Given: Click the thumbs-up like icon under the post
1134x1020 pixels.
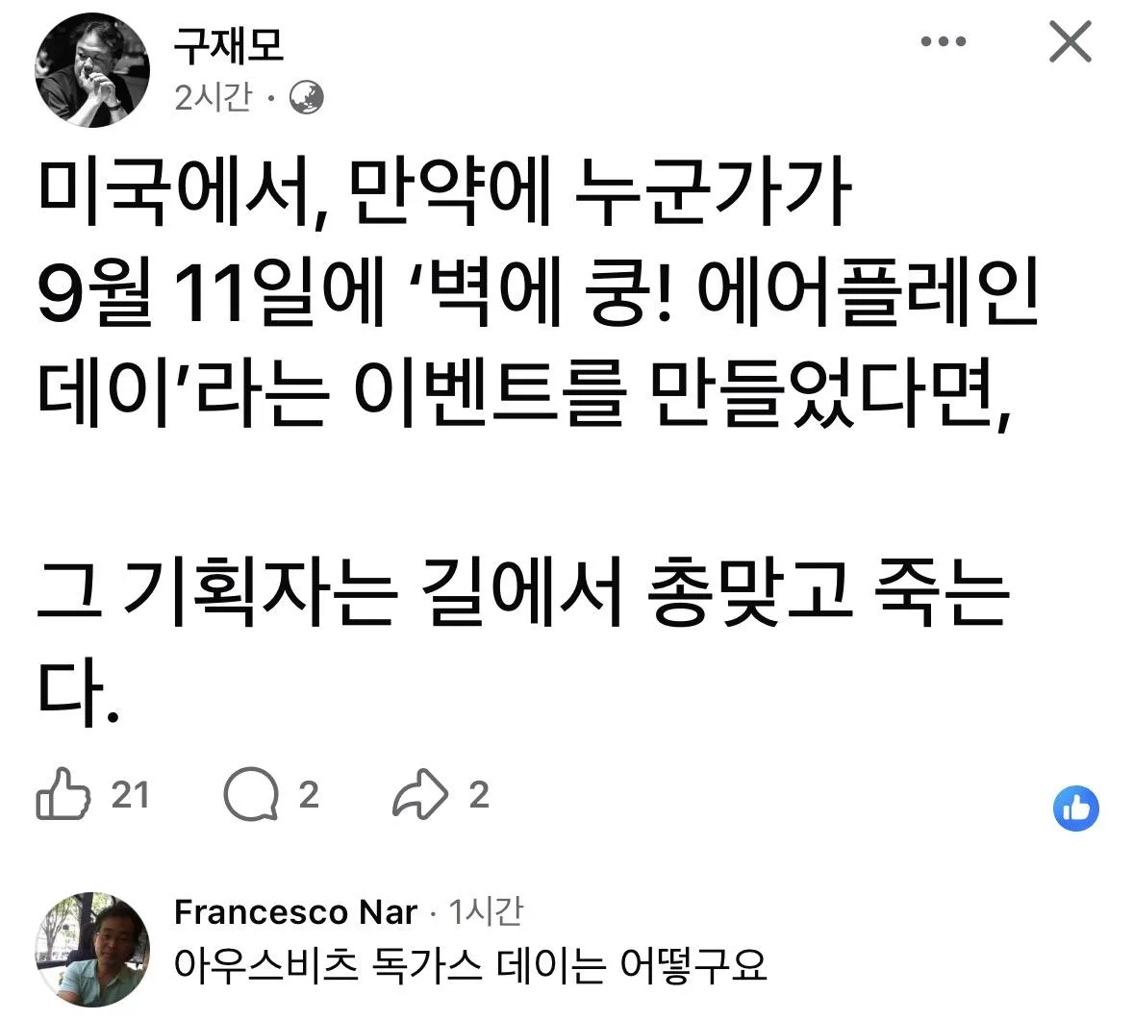Looking at the screenshot, I should point(63,794).
